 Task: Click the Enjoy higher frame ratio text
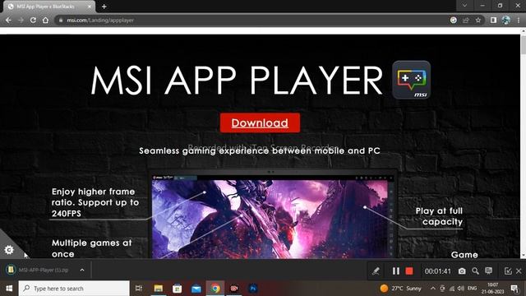click(x=95, y=202)
